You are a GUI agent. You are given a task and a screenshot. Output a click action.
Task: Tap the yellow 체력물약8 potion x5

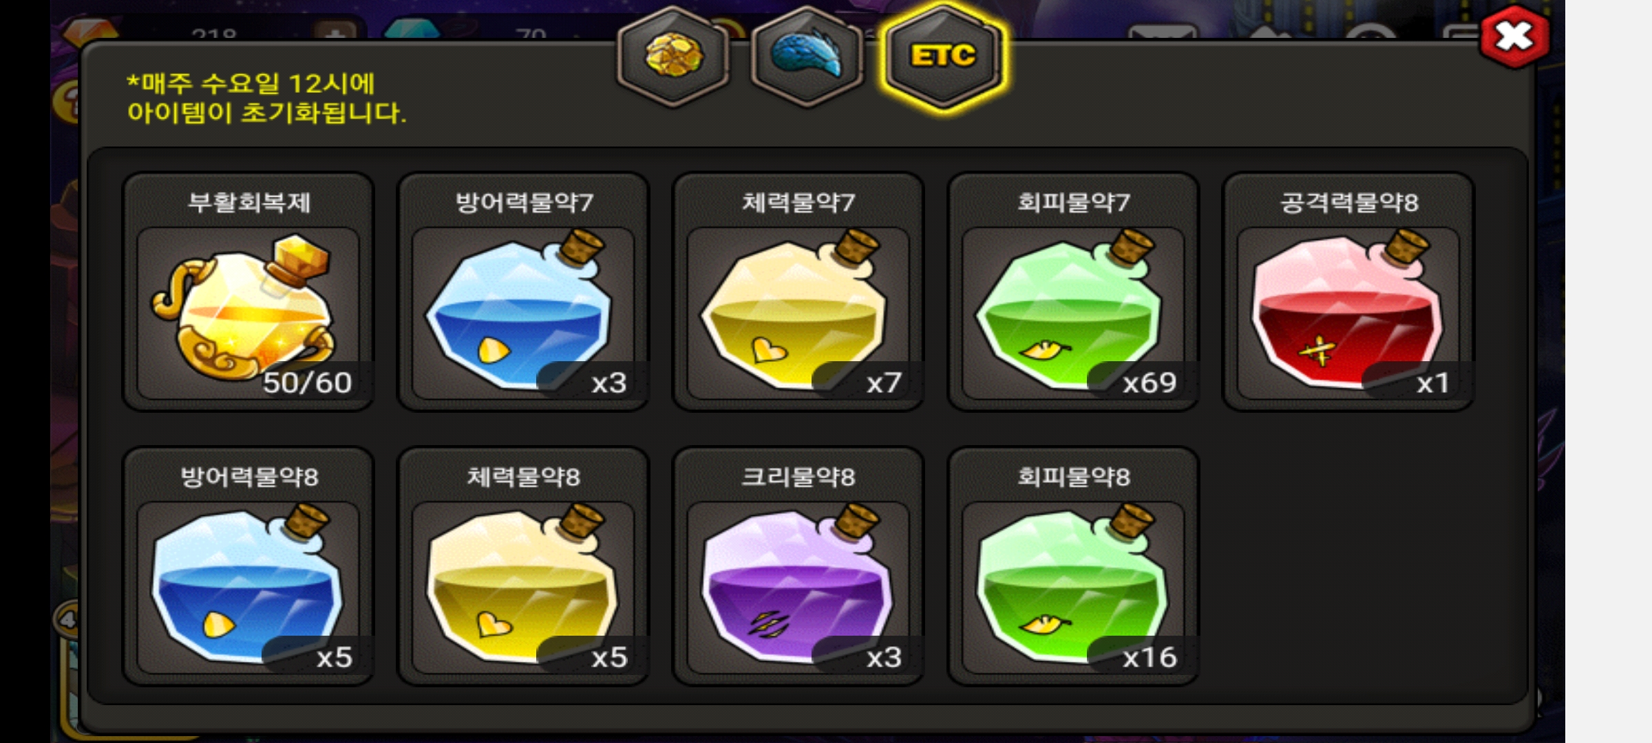(523, 566)
